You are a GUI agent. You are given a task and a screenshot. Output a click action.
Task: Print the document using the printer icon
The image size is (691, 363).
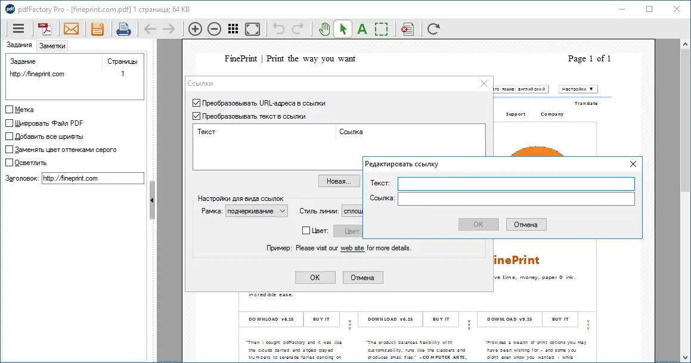coord(123,28)
